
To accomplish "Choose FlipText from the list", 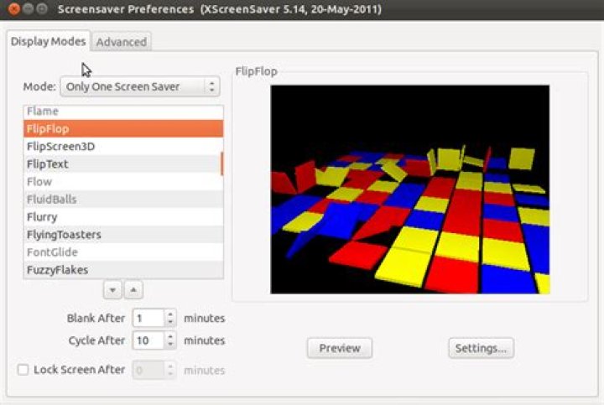I will [x=122, y=164].
